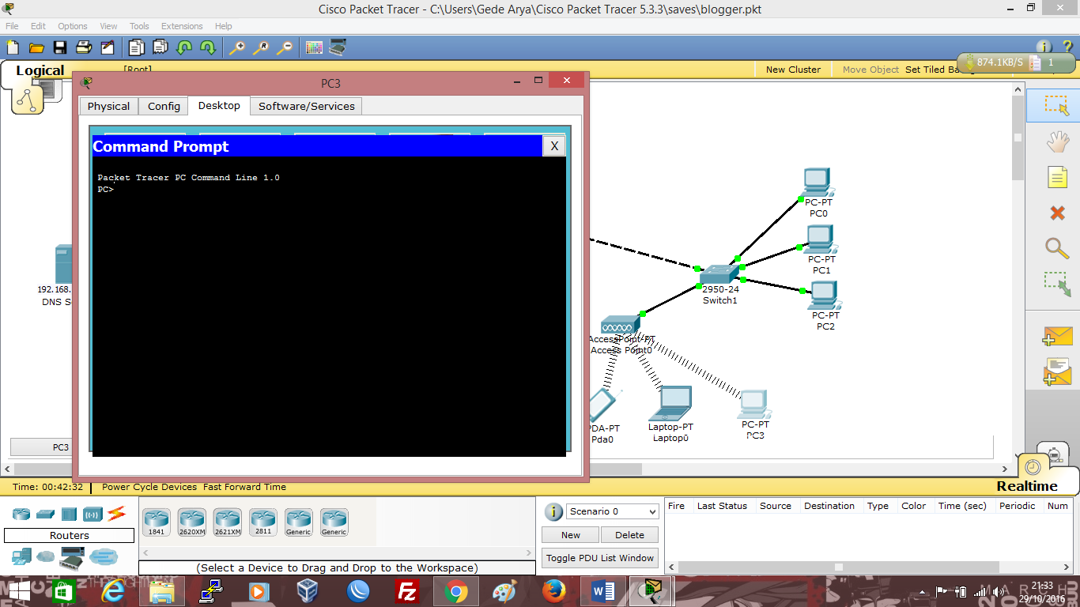
Task: Switch to the Logical workspace tab
Action: (x=40, y=70)
